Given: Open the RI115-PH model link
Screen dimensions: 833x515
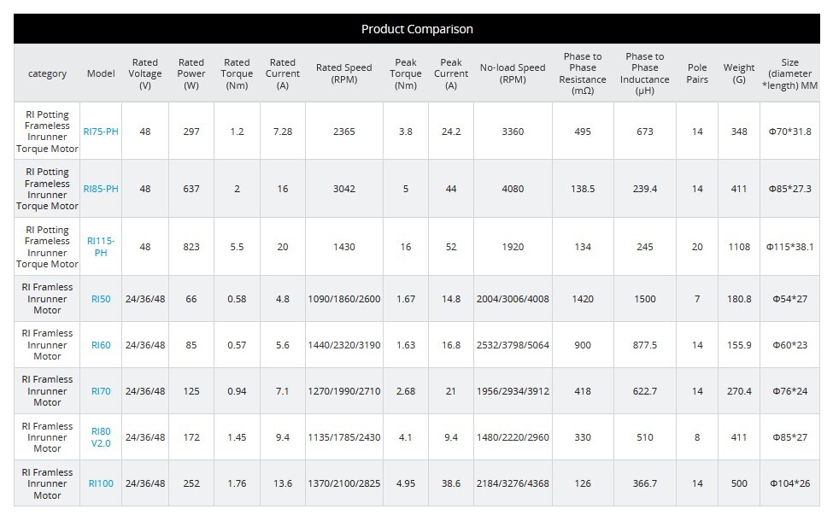Looking at the screenshot, I should coord(101,247).
